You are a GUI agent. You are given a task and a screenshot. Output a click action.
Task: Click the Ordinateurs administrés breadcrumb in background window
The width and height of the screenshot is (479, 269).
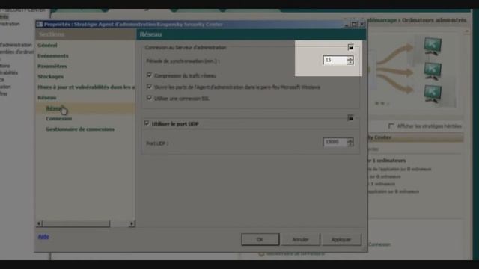pos(434,20)
